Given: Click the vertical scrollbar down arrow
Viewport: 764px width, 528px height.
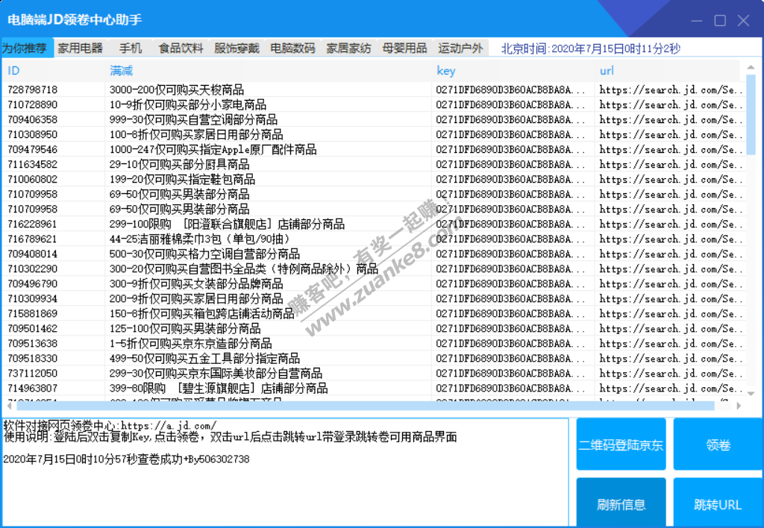Looking at the screenshot, I should point(751,394).
